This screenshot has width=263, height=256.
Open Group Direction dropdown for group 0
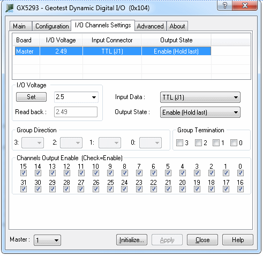(151, 142)
